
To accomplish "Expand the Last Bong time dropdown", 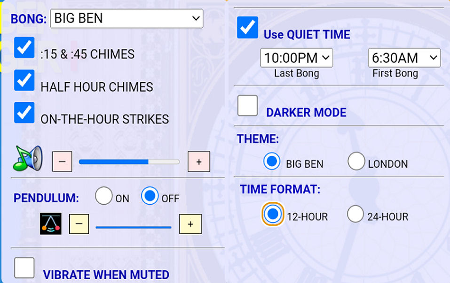I will [x=296, y=58].
